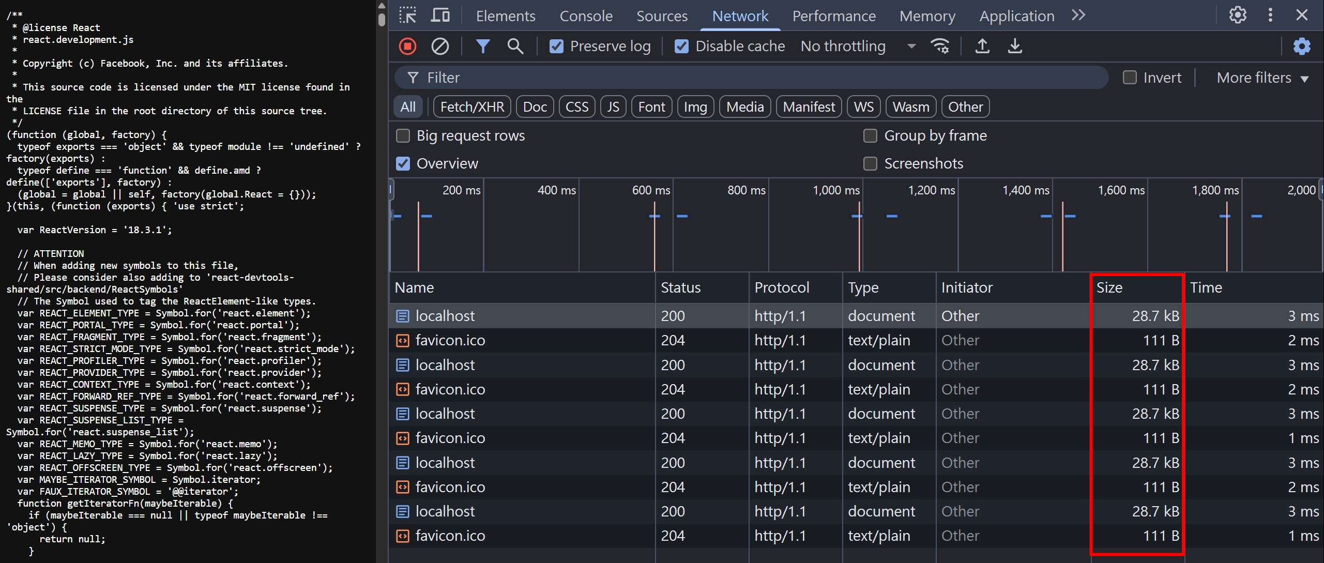Image resolution: width=1324 pixels, height=563 pixels.
Task: Stop recording network log
Action: tap(407, 47)
